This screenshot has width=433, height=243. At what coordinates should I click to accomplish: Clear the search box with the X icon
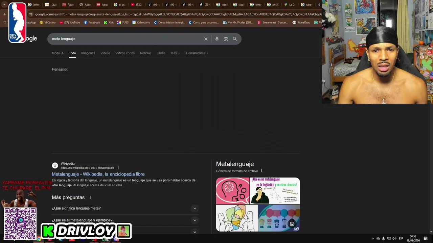pos(206,39)
